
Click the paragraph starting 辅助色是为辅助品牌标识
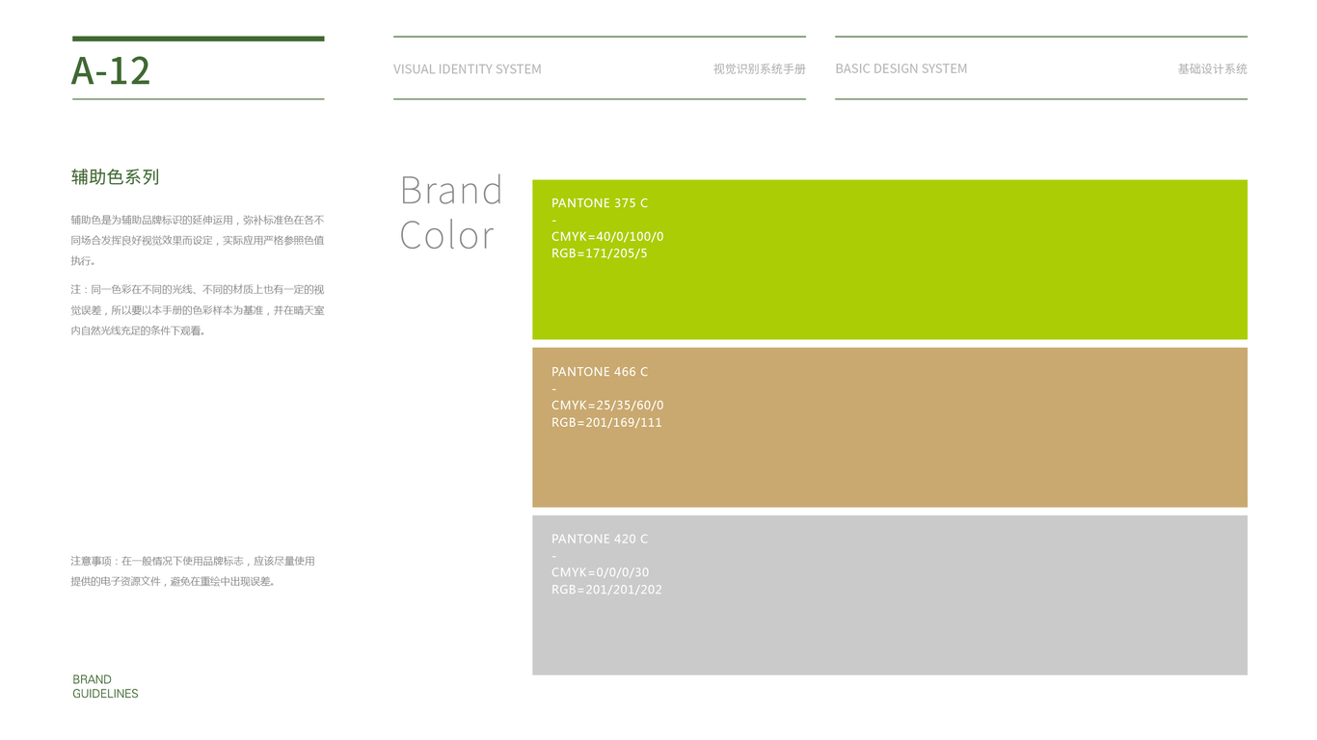tap(198, 240)
